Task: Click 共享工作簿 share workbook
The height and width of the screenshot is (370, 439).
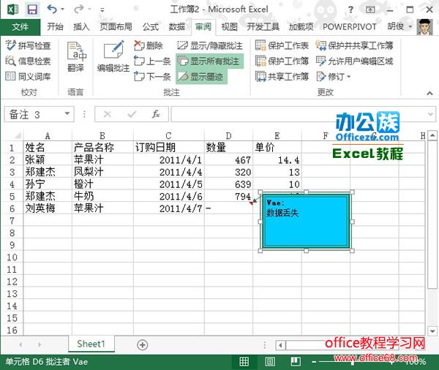Action: point(282,76)
